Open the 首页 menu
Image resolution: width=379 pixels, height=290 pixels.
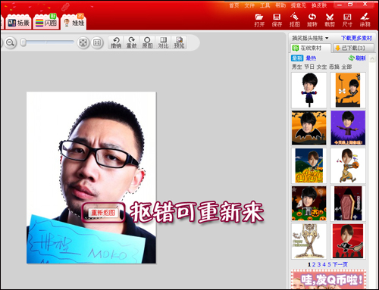[234, 5]
